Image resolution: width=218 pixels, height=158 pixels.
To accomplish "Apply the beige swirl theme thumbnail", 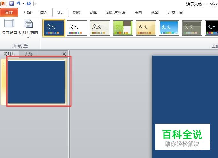I will coord(100,28).
